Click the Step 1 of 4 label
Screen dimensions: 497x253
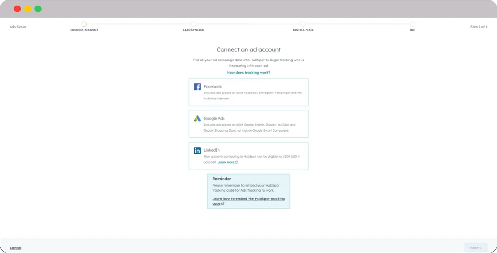[x=479, y=27]
